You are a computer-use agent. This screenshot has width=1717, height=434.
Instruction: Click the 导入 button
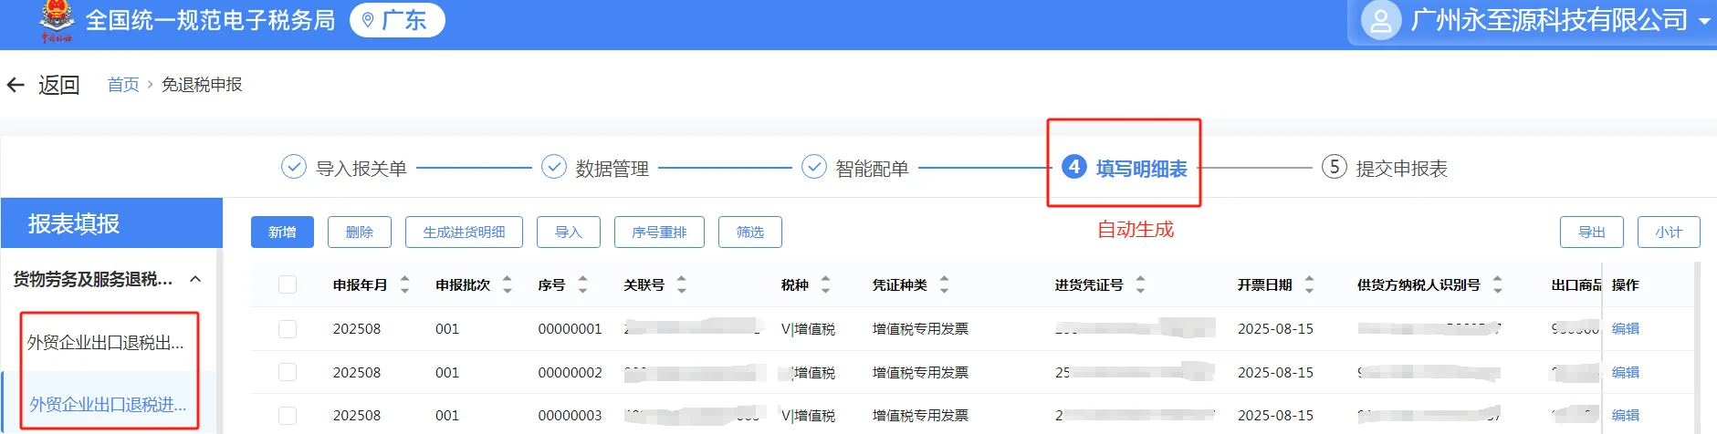pyautogui.click(x=569, y=232)
